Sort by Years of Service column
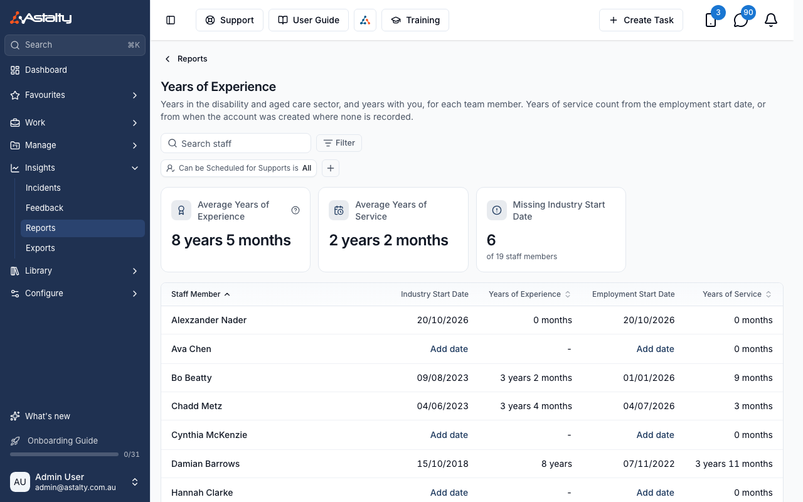Screen dimensions: 803x502 (737, 294)
